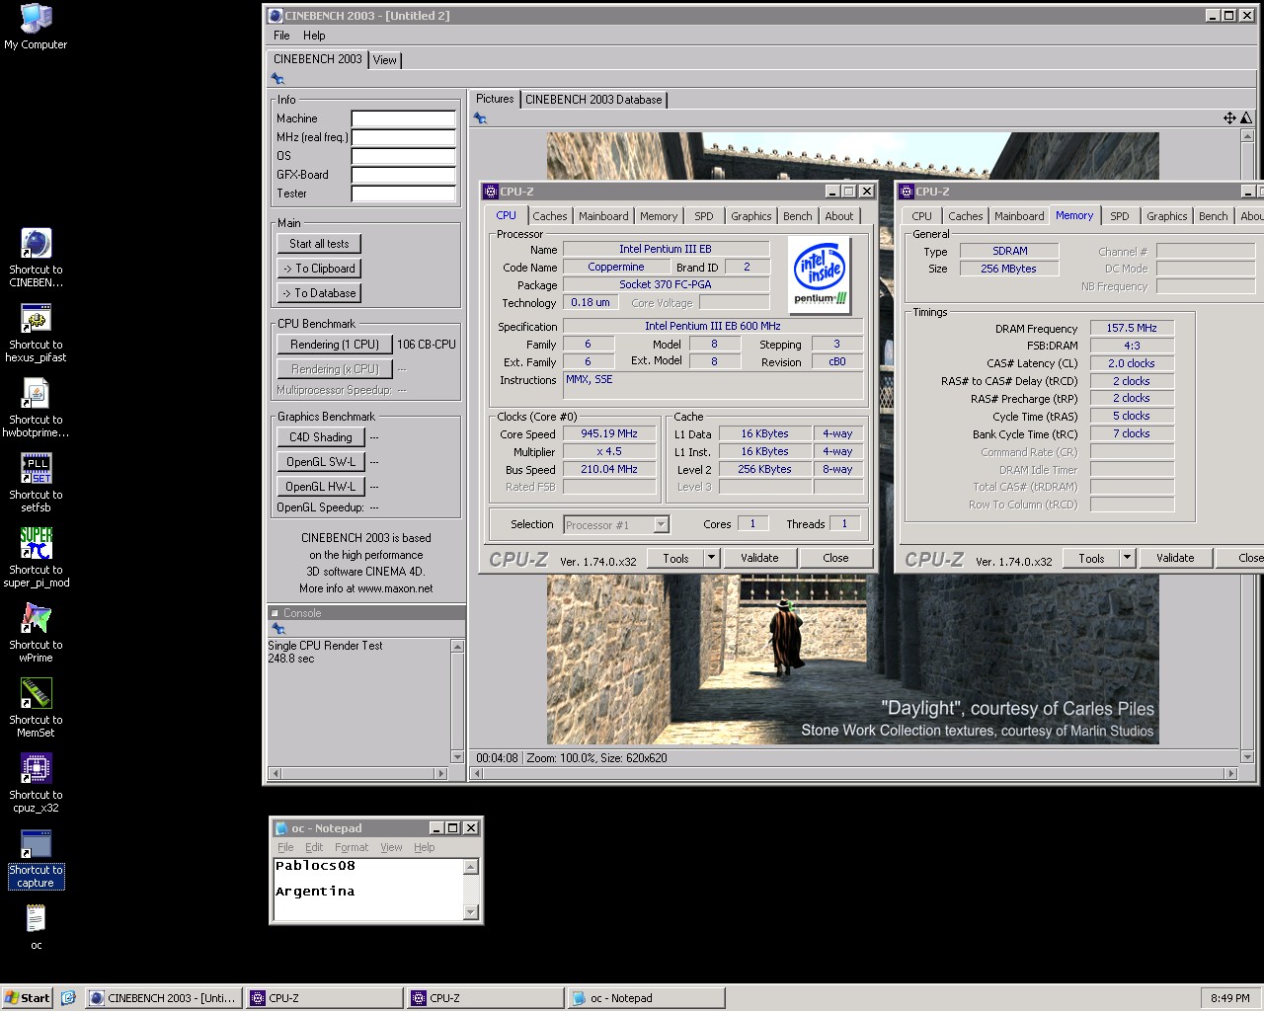
Task: Open CINEBENCH 2003 Database tab
Action: tap(593, 100)
